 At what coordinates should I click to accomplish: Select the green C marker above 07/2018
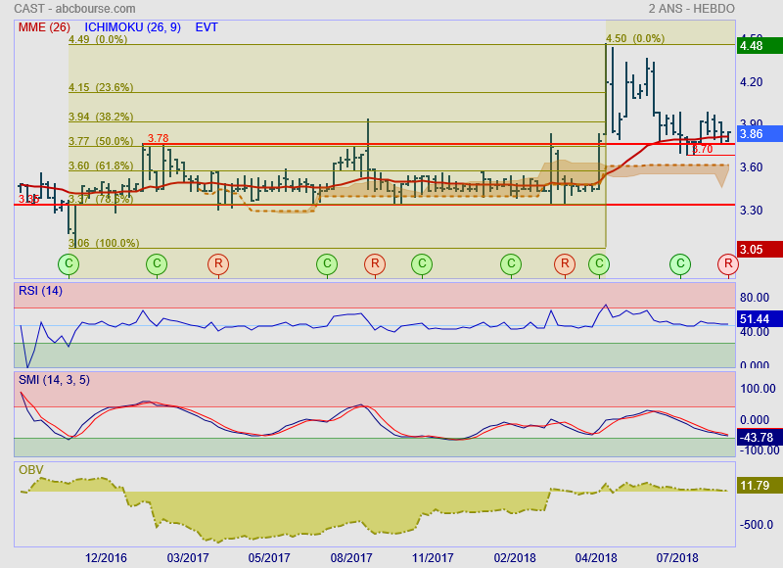680,263
